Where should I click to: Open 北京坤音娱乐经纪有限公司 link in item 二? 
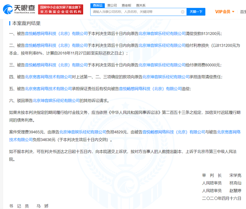tap(162, 45)
